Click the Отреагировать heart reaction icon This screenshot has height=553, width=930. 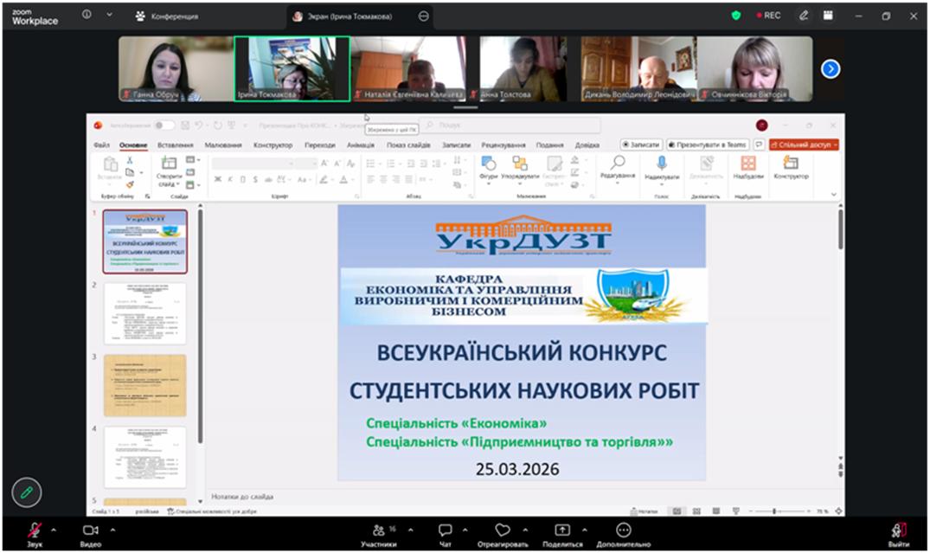point(502,530)
